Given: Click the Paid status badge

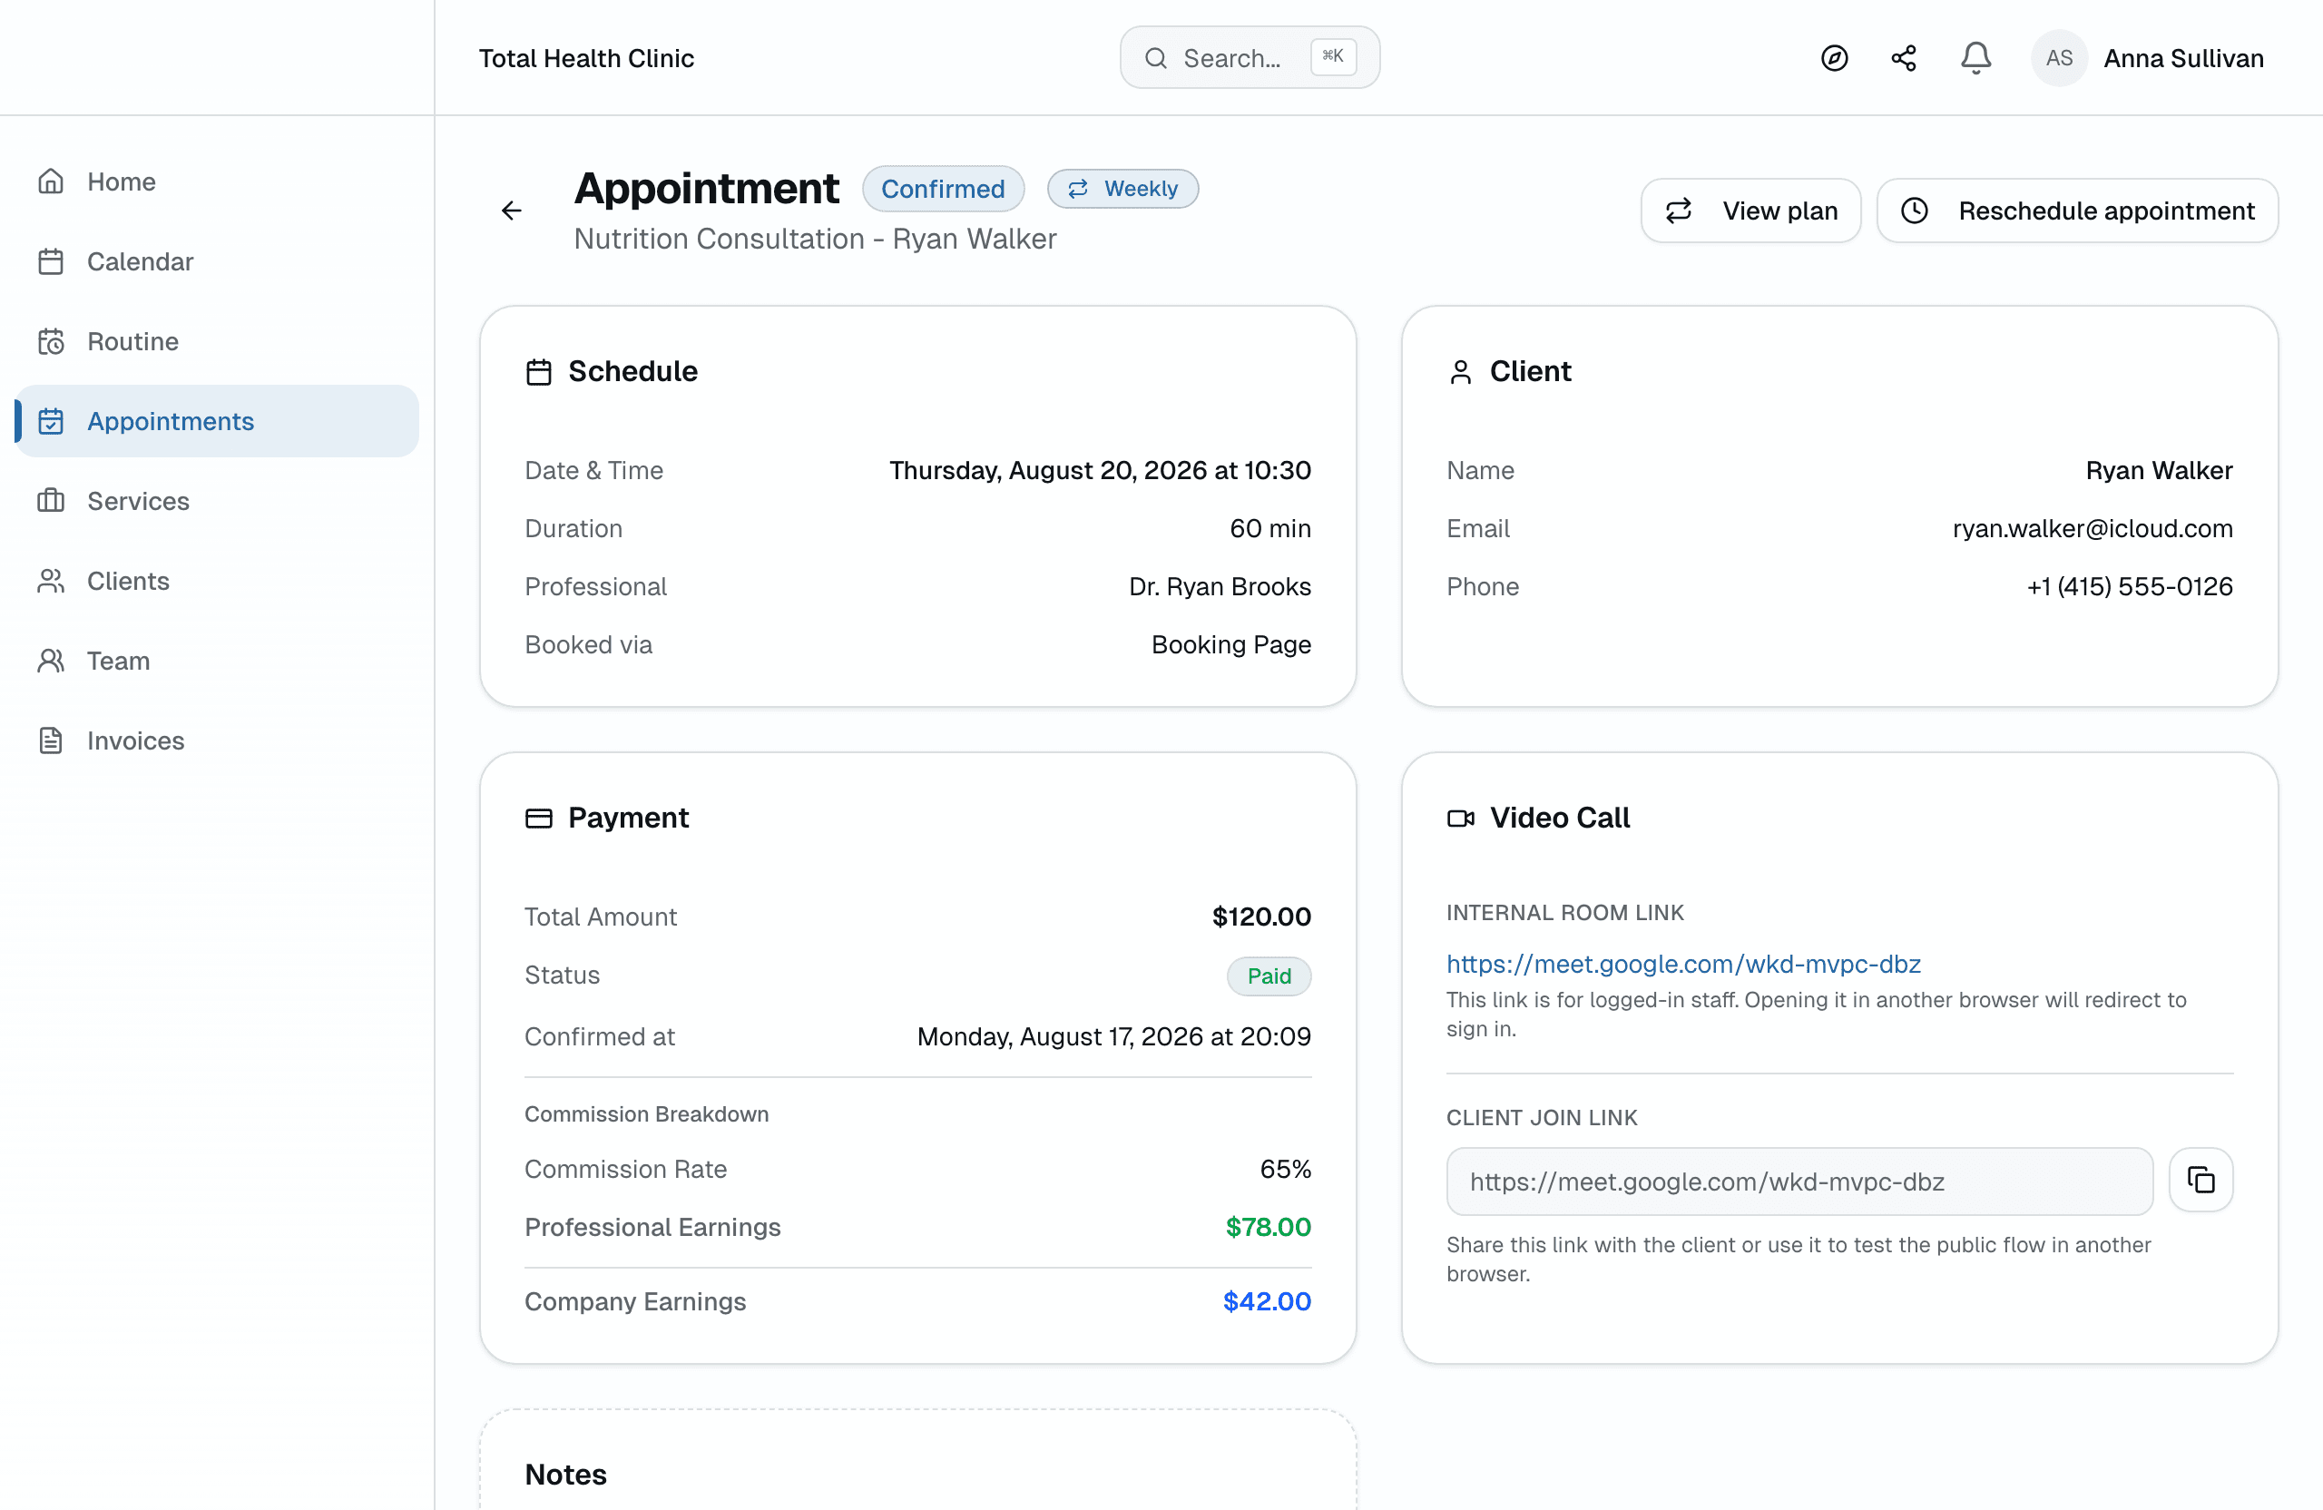Looking at the screenshot, I should tap(1268, 976).
